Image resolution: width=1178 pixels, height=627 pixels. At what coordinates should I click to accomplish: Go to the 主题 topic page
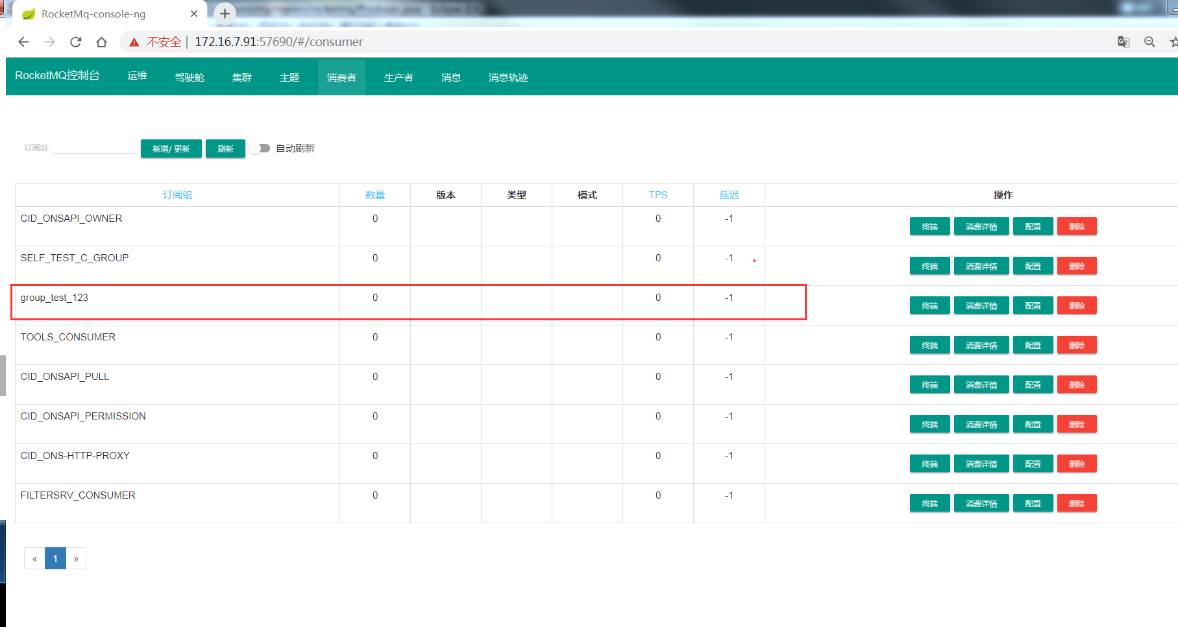pos(289,77)
